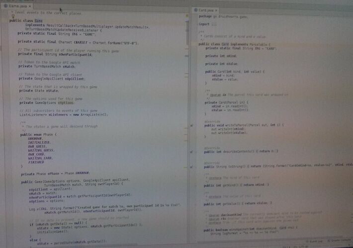Click the override gutter icon beside toString
This screenshot has width=353, height=248.
tap(191, 167)
